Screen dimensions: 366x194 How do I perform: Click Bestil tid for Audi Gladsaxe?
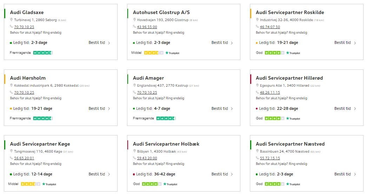click(x=99, y=42)
